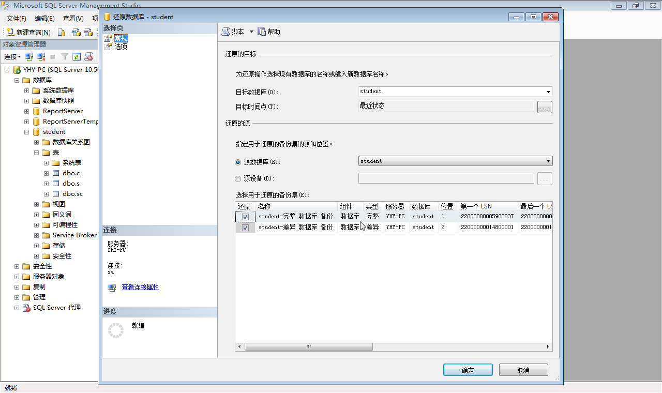This screenshot has width=662, height=393.
Task: Open the 连接 dropdown in Object Explorer
Action: [12, 57]
